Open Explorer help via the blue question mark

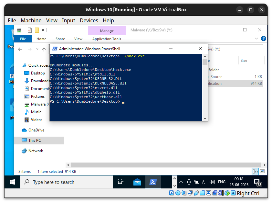coord(263,39)
